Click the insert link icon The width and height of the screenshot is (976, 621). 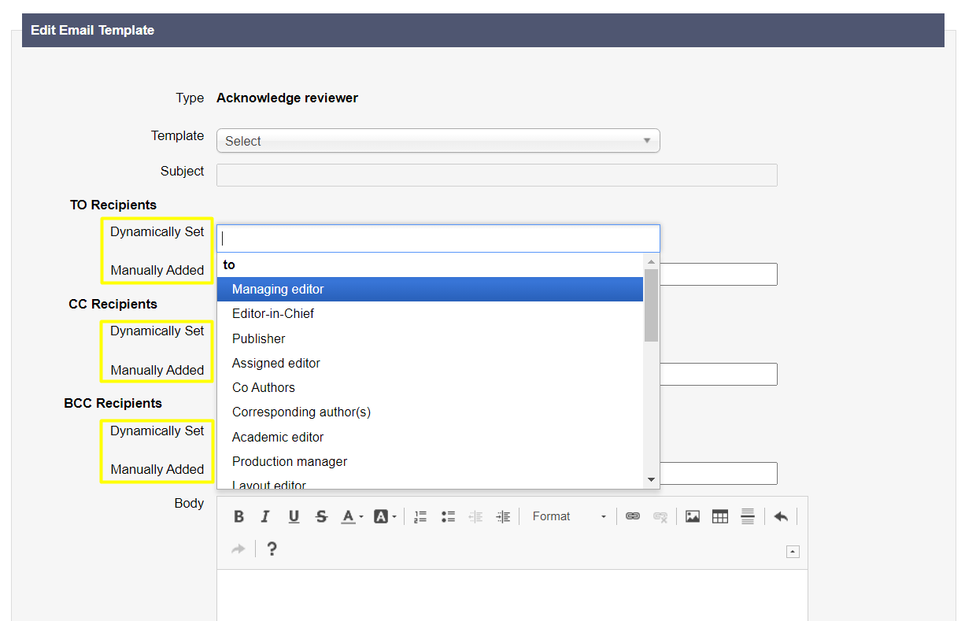[x=632, y=517]
